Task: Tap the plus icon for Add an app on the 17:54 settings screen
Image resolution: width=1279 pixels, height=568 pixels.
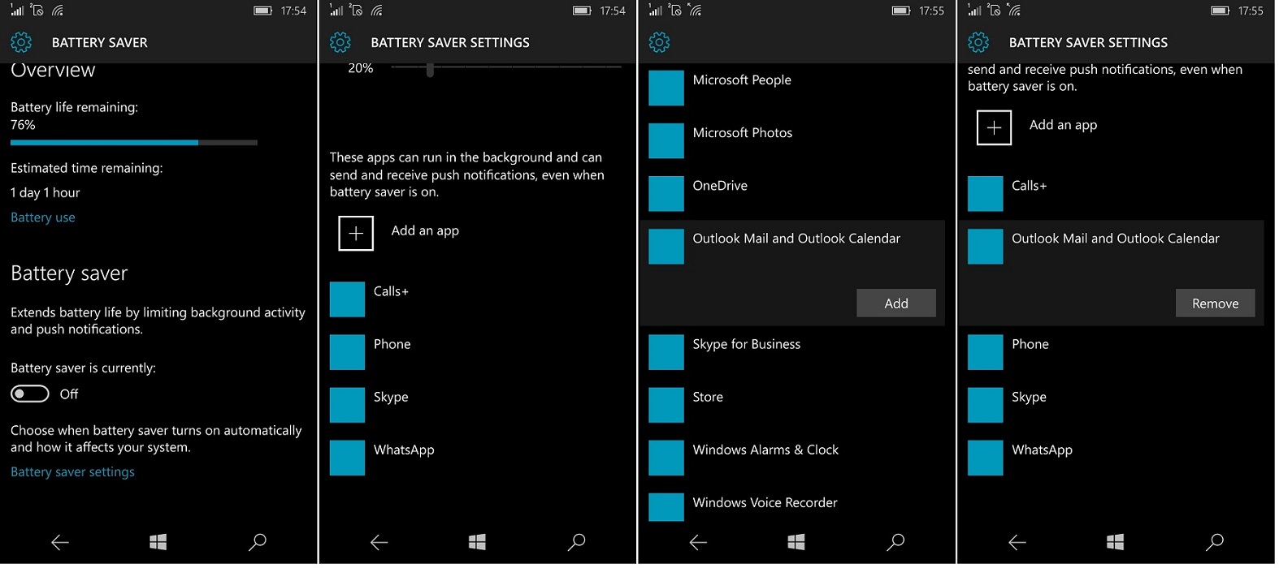Action: 356,233
